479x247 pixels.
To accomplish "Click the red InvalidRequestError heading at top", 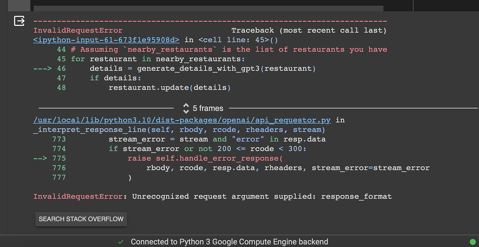I will [x=78, y=30].
